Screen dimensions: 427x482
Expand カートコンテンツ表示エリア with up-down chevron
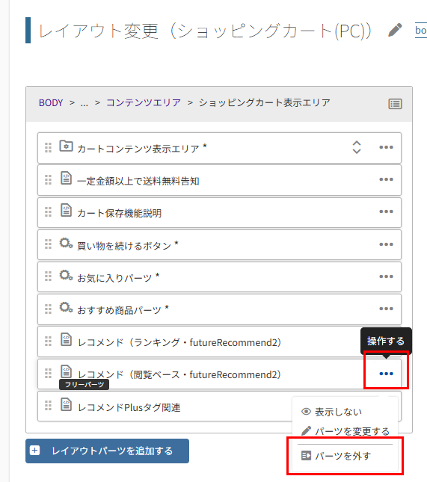click(357, 147)
